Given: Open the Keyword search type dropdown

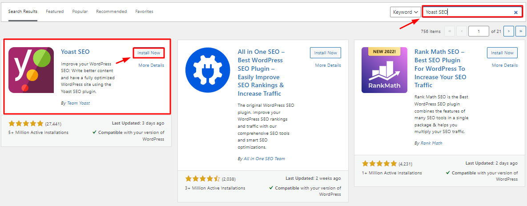Looking at the screenshot, I should point(406,12).
